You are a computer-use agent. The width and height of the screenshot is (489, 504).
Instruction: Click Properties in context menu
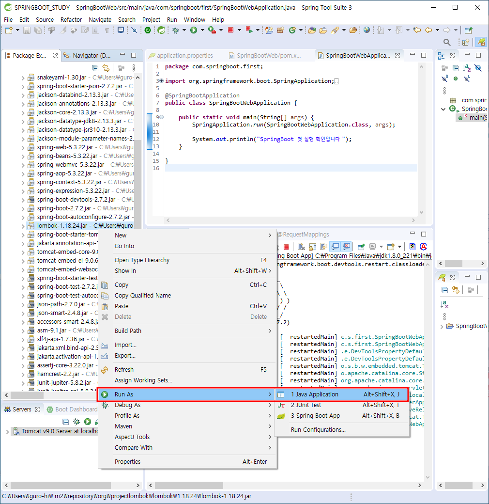[186, 461]
